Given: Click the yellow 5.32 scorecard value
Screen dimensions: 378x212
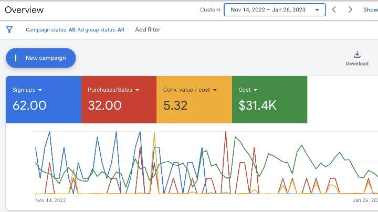Looking at the screenshot, I should pos(175,105).
